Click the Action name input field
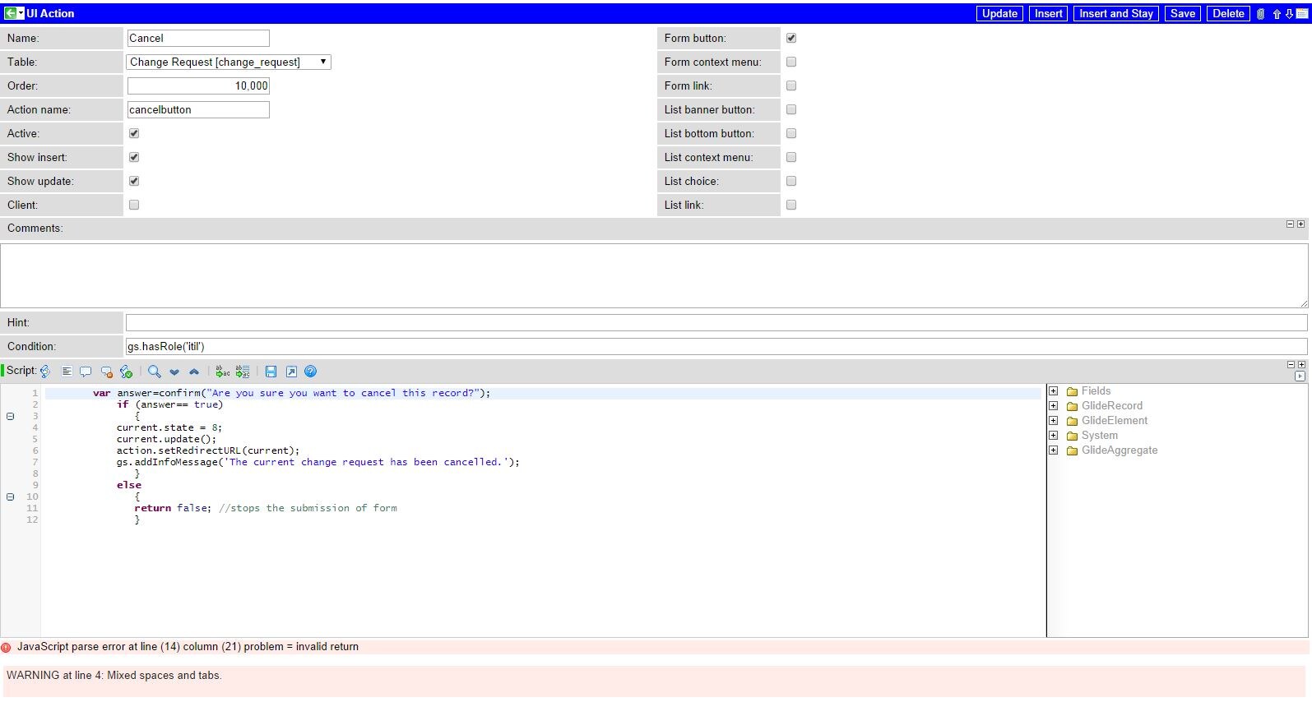Viewport: 1312px width, 702px height. click(198, 109)
